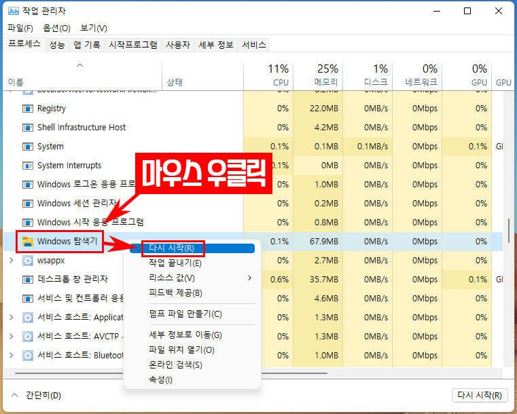517x414 pixels.
Task: Click the Windows 시작 응용 프로그램 icon
Action: (x=28, y=223)
